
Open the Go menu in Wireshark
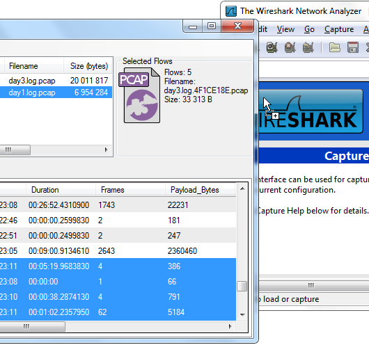(309, 29)
